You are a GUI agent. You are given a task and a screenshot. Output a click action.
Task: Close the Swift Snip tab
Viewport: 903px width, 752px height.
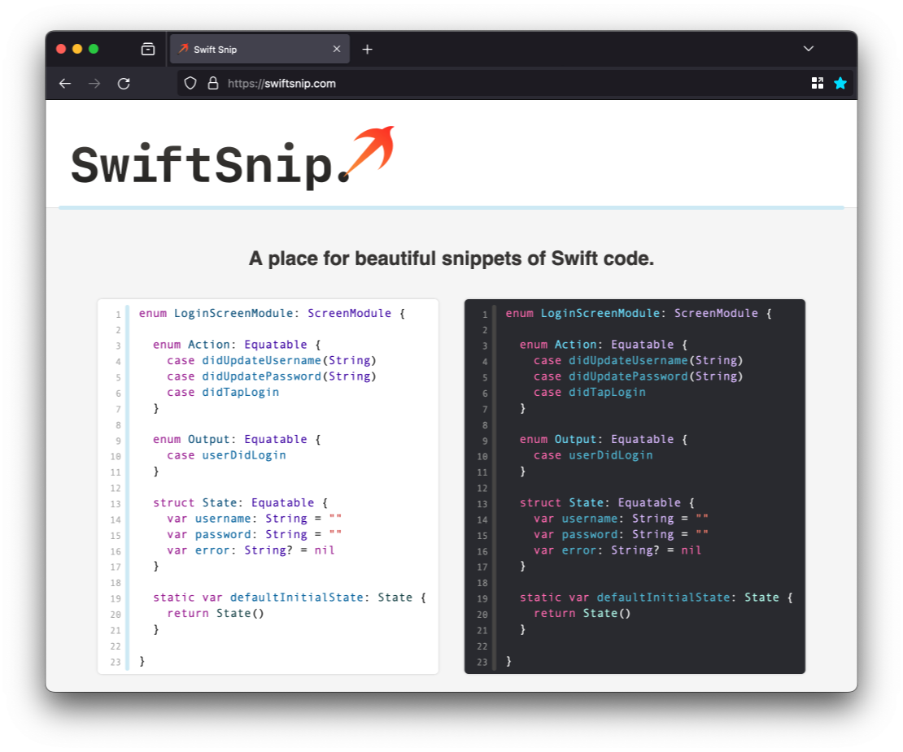(337, 50)
